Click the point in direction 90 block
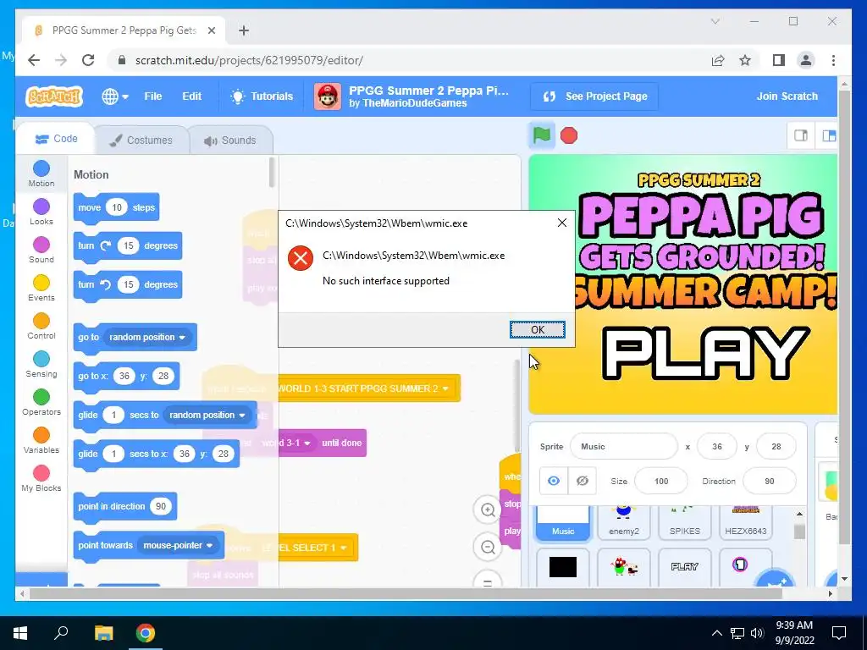The height and width of the screenshot is (650, 867). coord(125,506)
